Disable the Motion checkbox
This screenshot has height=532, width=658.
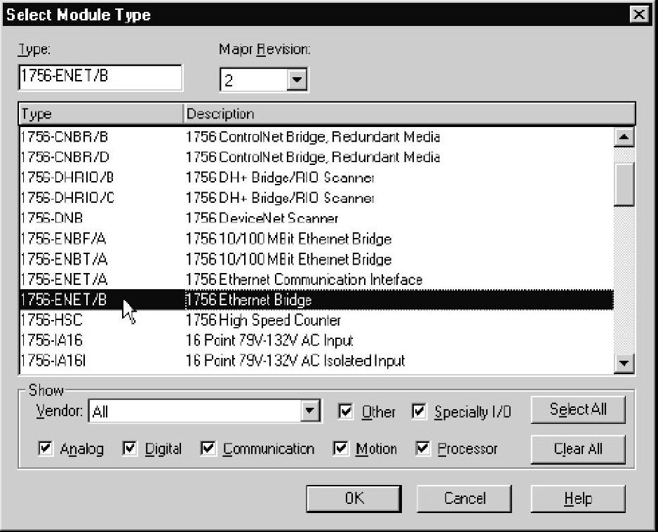pyautogui.click(x=340, y=448)
